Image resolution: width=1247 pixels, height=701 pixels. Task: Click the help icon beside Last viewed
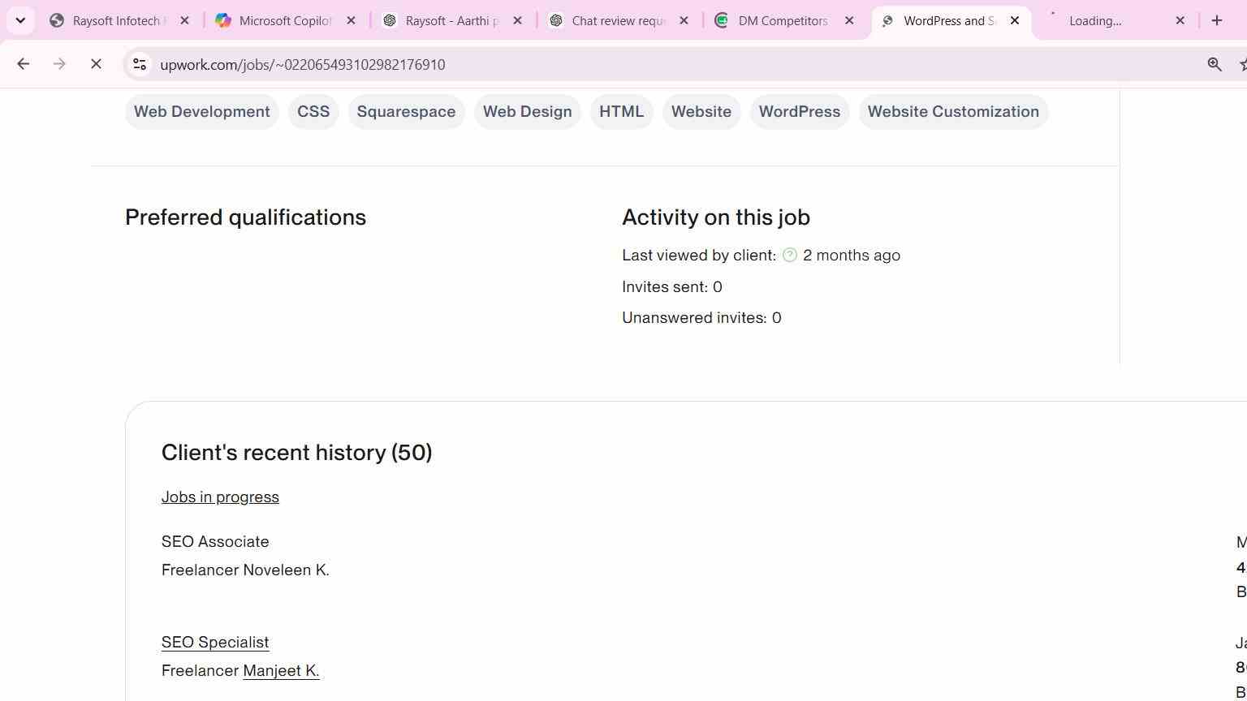pyautogui.click(x=790, y=255)
